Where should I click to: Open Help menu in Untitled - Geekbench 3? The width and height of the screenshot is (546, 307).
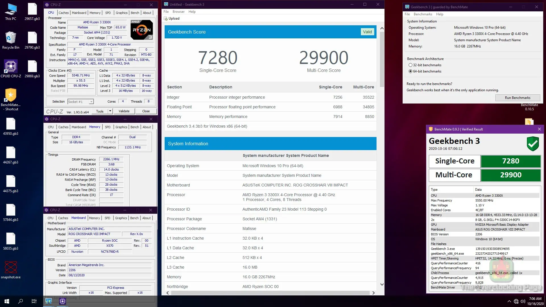(192, 12)
